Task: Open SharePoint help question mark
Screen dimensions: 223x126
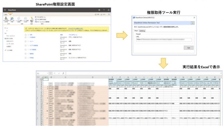Action: click(x=104, y=10)
